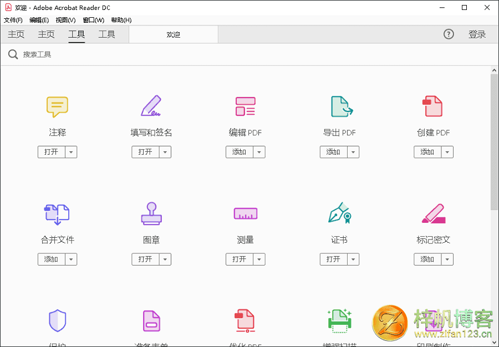
Task: Click the 合并文件 merge files icon
Action: (x=57, y=215)
